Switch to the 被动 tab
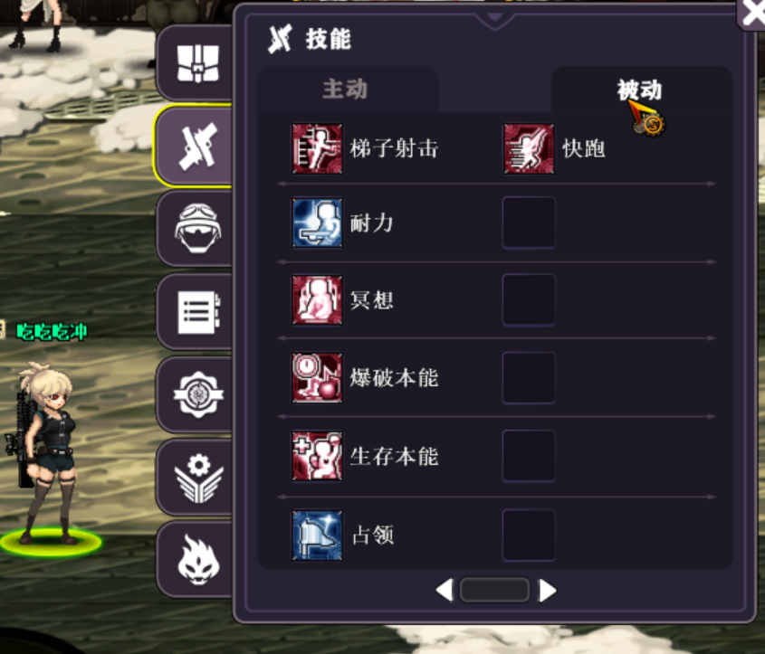 tap(641, 90)
